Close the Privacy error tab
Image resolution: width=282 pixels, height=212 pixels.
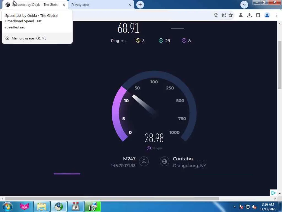(130, 5)
